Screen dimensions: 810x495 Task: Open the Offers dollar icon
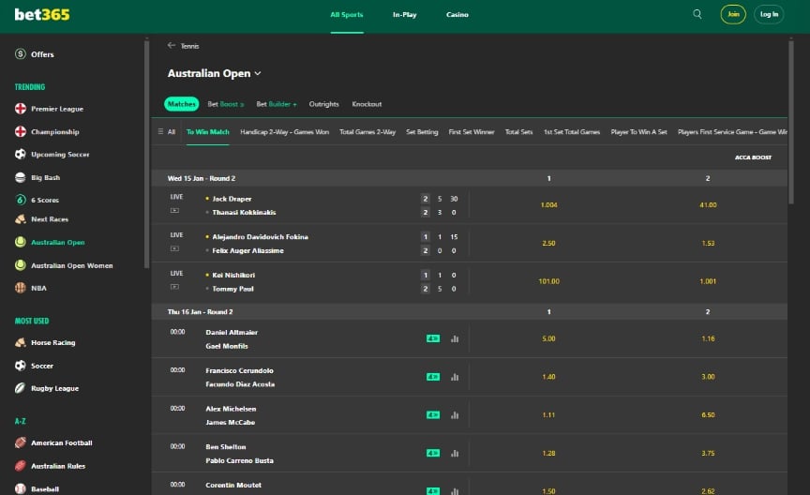pyautogui.click(x=20, y=53)
